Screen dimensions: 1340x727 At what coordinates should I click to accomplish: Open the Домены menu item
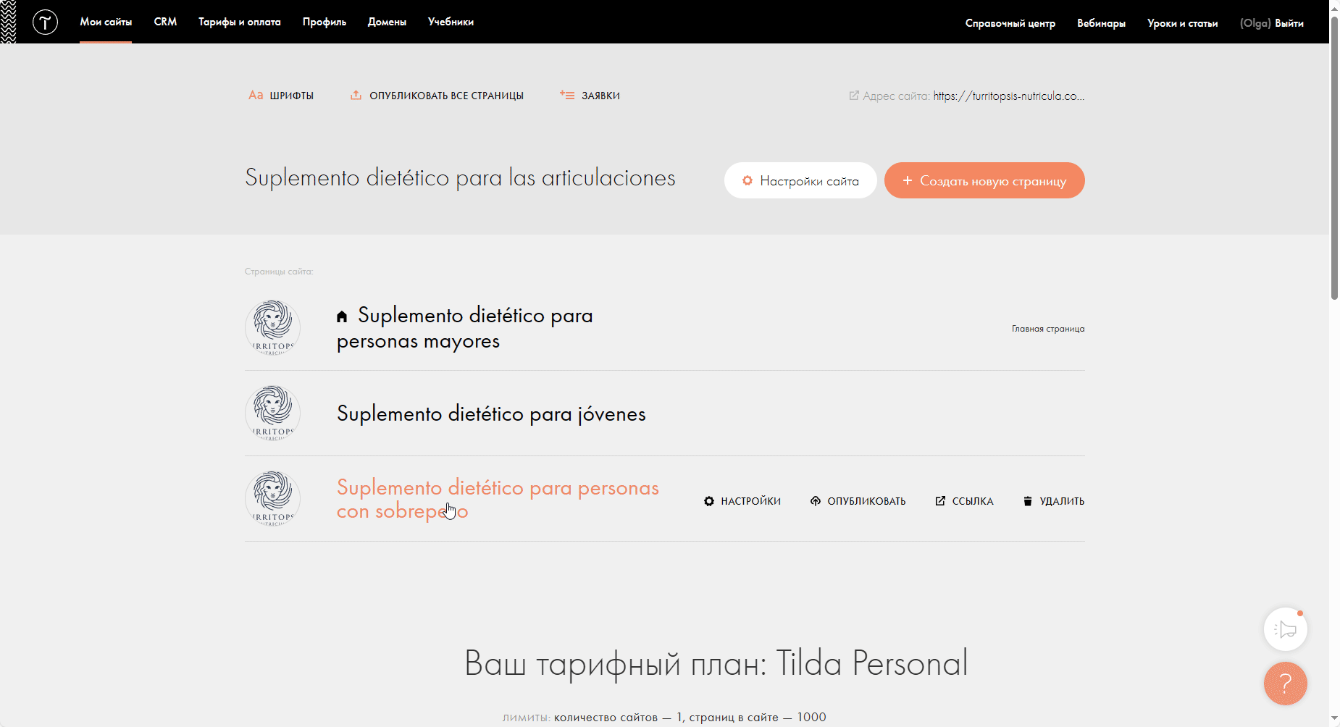click(387, 22)
